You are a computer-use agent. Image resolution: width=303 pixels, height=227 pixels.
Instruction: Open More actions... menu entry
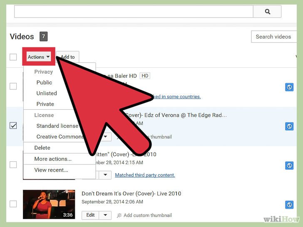(x=53, y=159)
